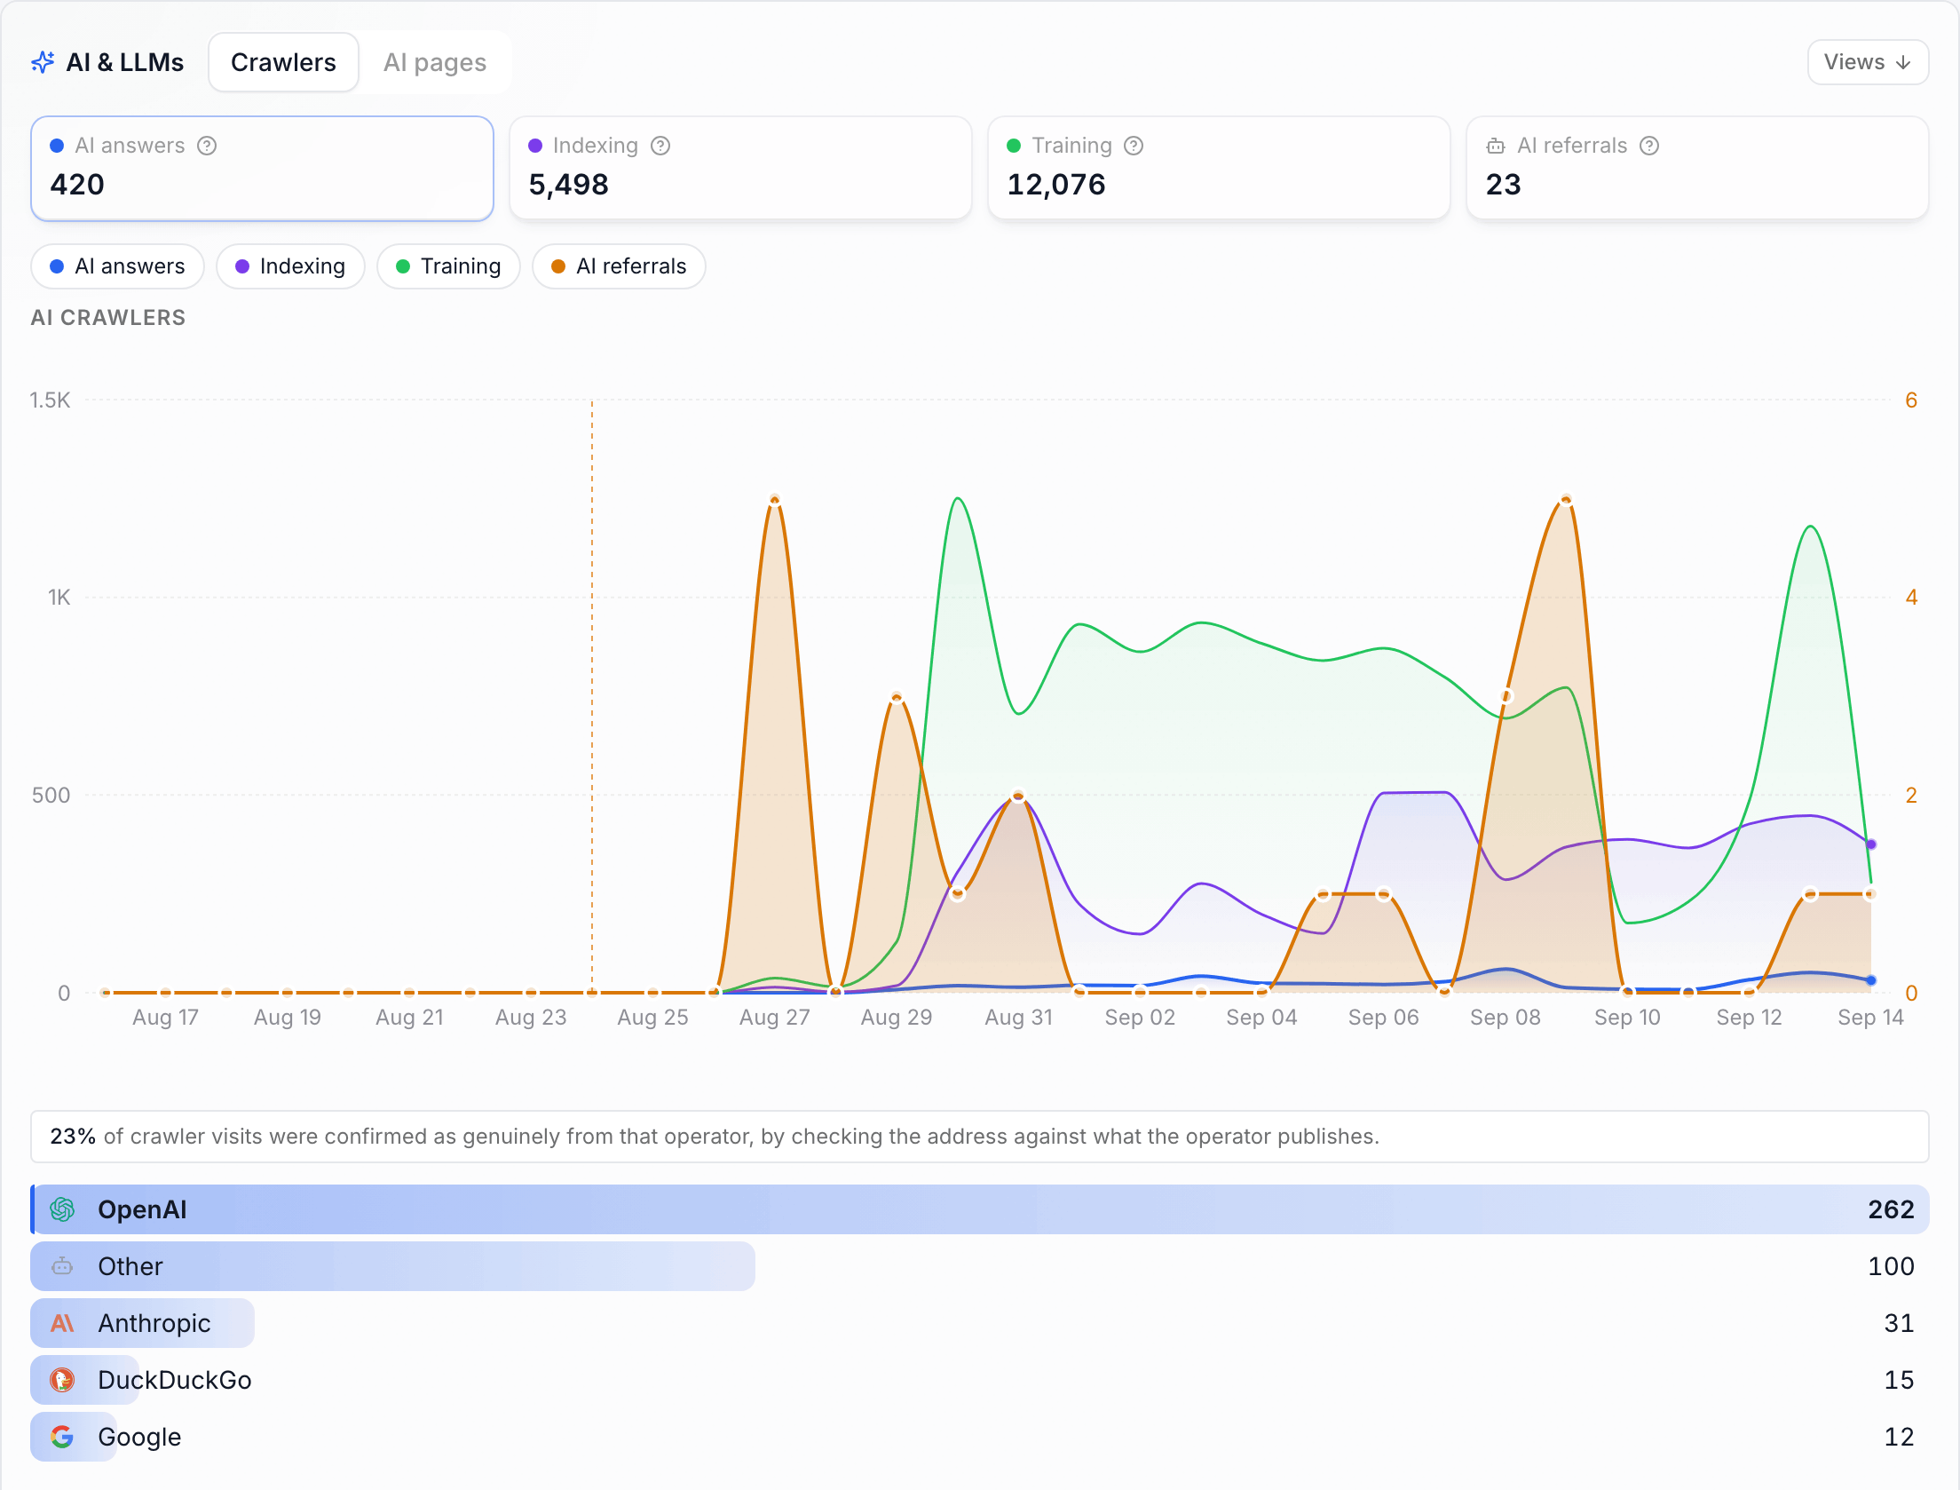Viewport: 1960px width, 1490px height.
Task: Click the help icon next to AI referrals
Action: click(x=1649, y=146)
